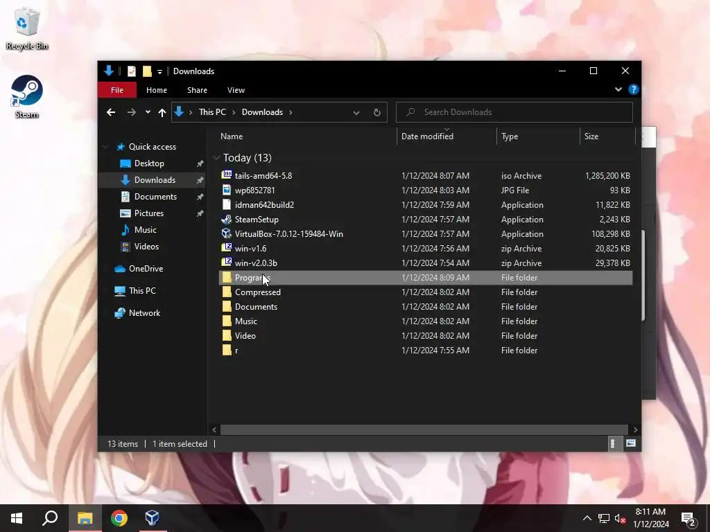Select the Recycle Bin desktop icon
The height and width of the screenshot is (532, 710).
point(27,28)
